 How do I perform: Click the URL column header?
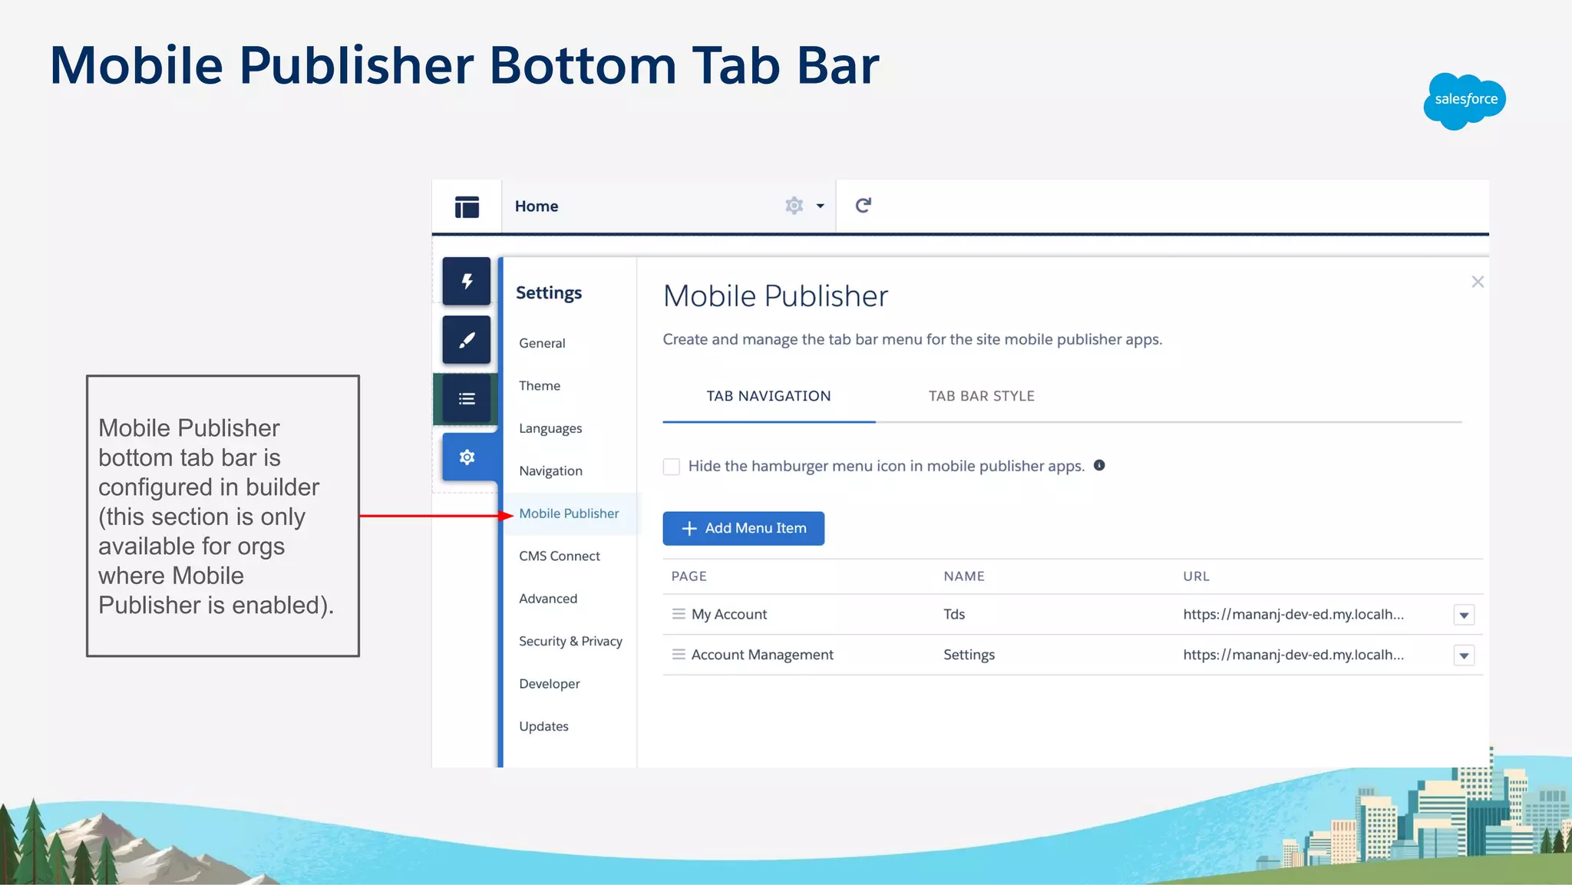(x=1196, y=576)
